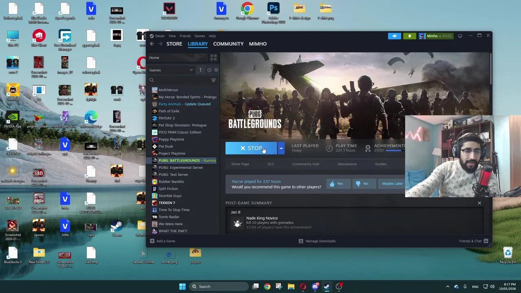
Task: Open Snipping Tool from the taskbar
Action: (x=279, y=286)
